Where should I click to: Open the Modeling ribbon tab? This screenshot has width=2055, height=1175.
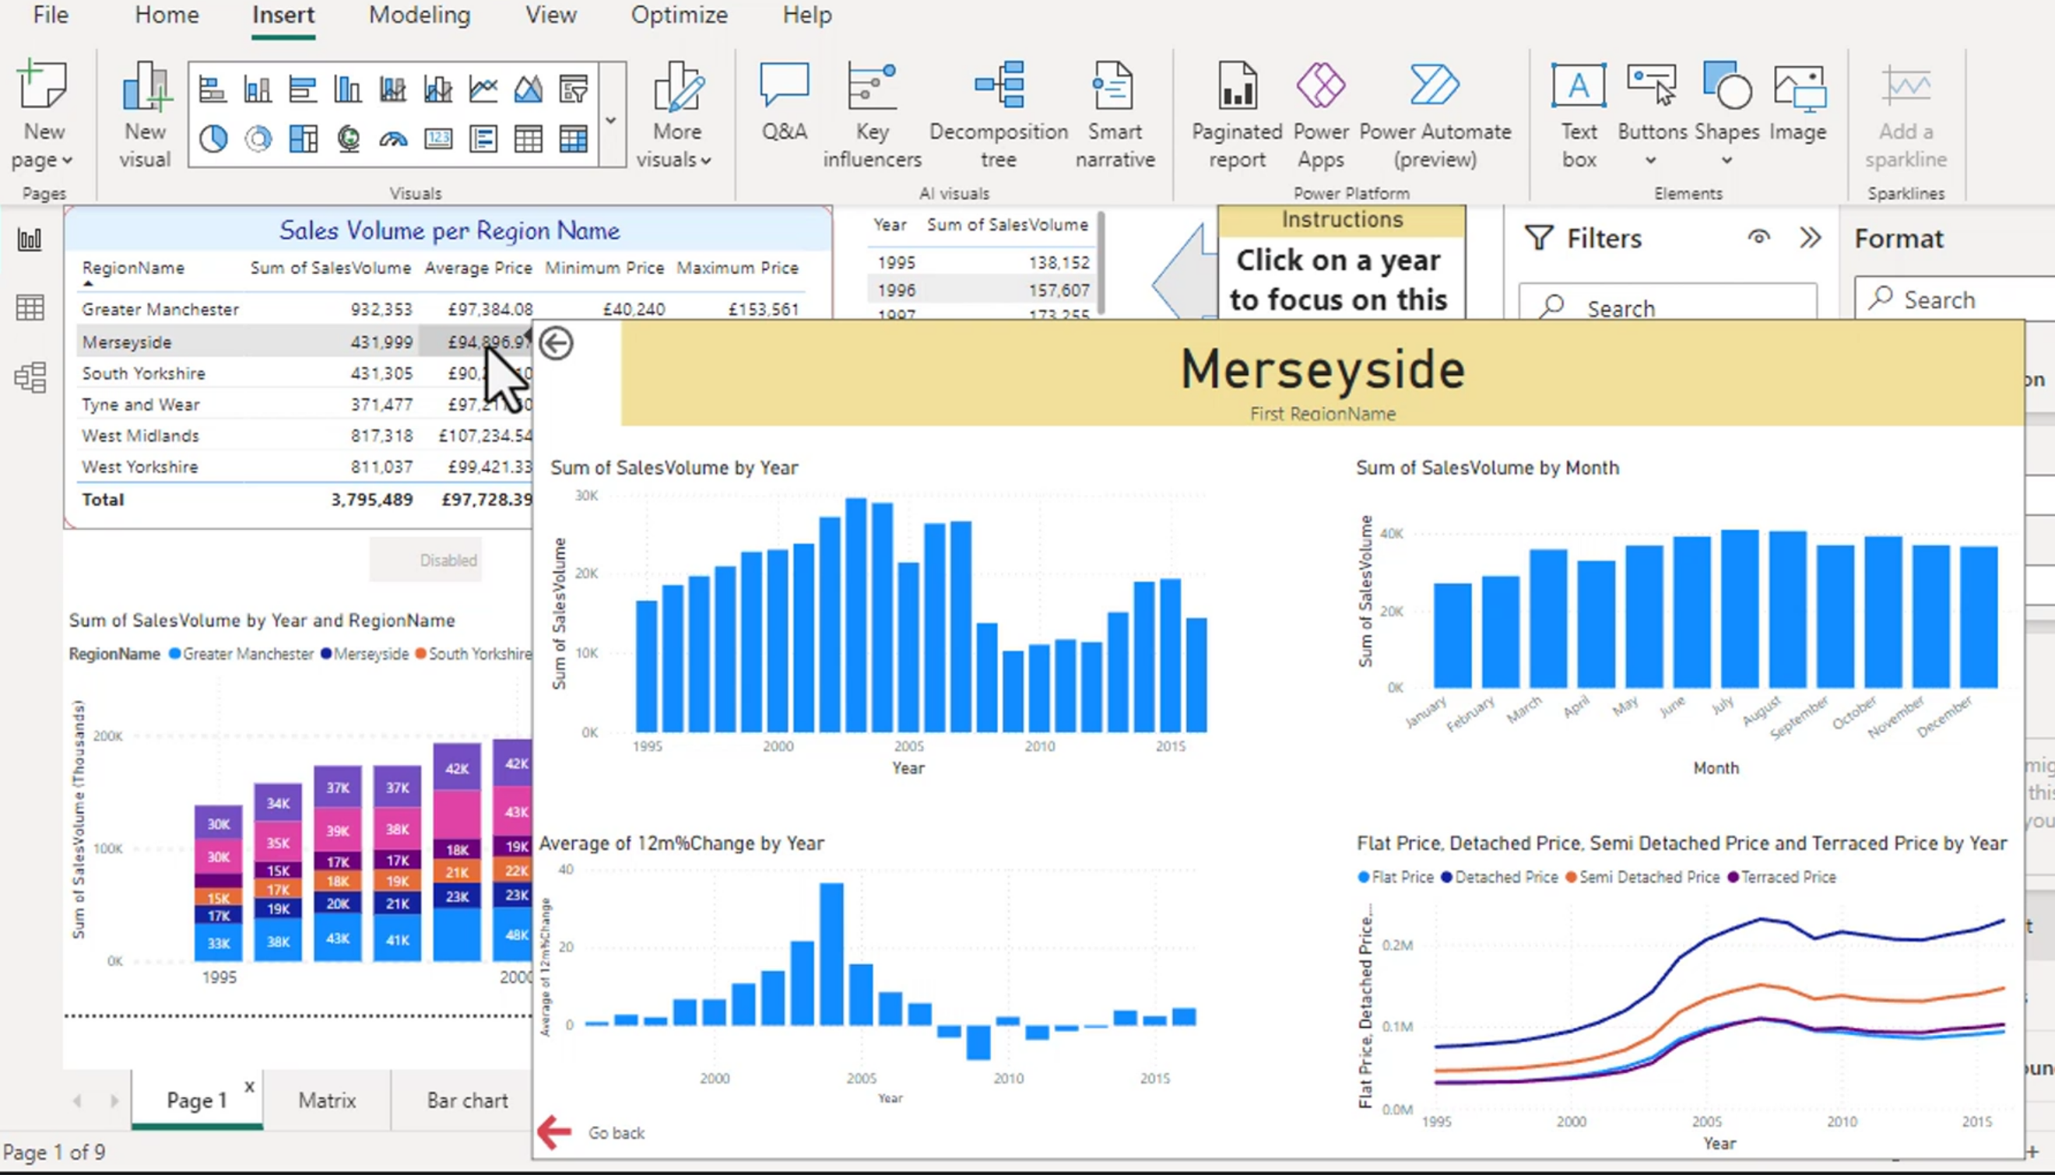click(x=420, y=16)
